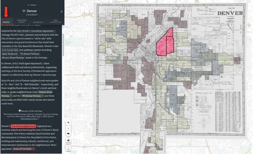Click the 'wrote of Five Points' link

click(x=23, y=149)
